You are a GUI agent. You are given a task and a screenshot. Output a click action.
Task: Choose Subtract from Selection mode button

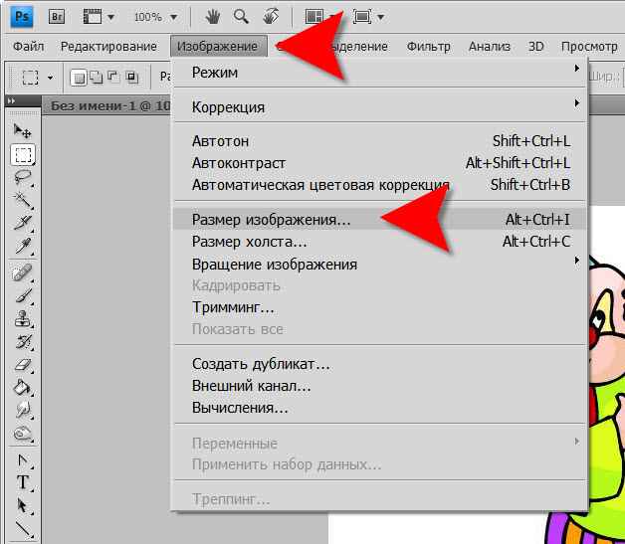coord(113,77)
